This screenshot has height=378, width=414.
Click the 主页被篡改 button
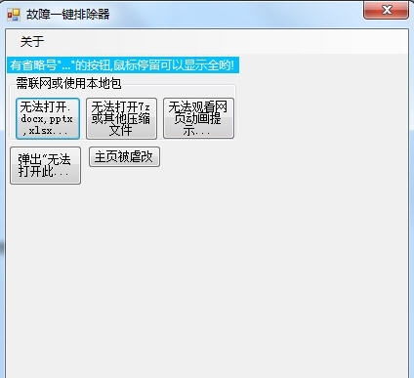[x=124, y=157]
